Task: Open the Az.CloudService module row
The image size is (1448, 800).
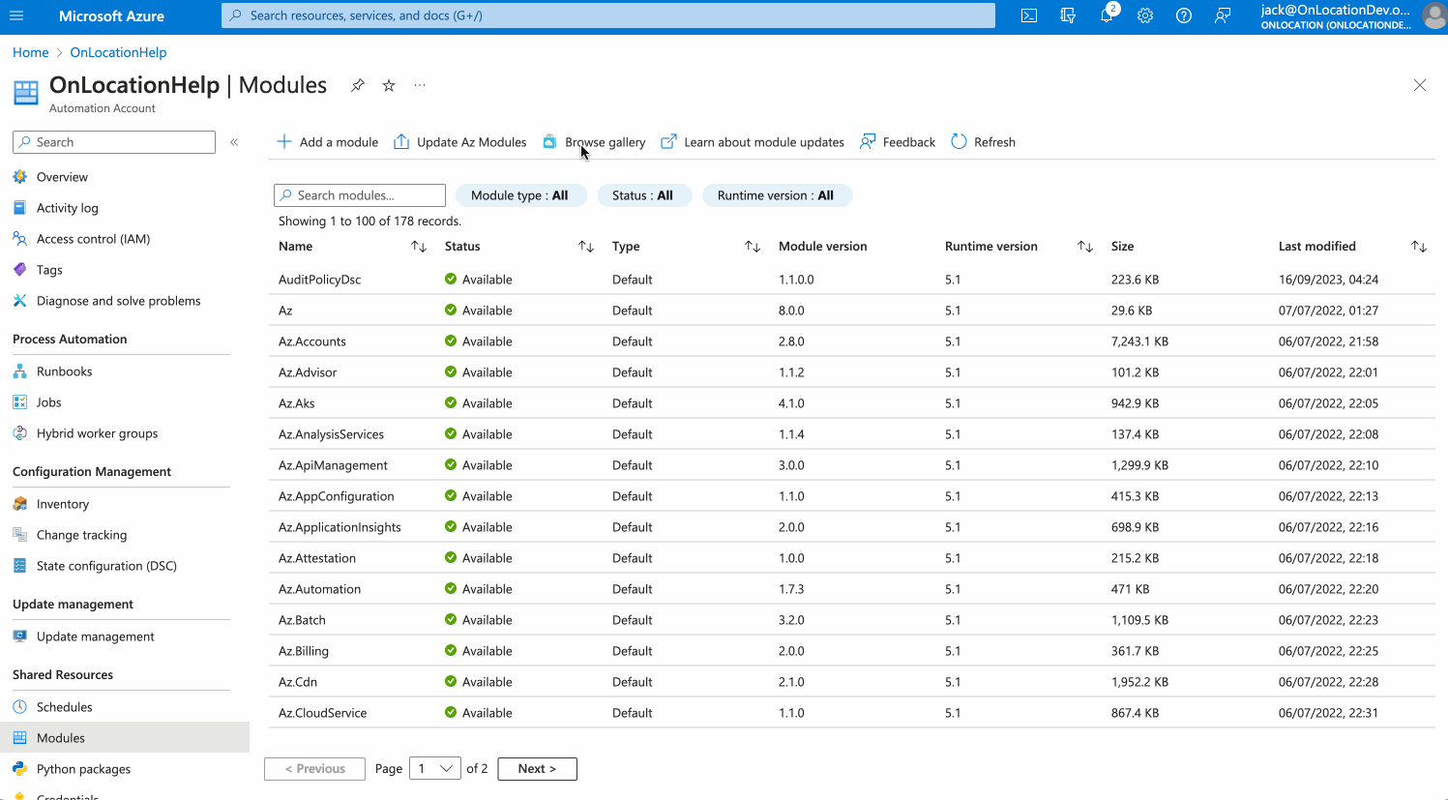Action: (851, 713)
